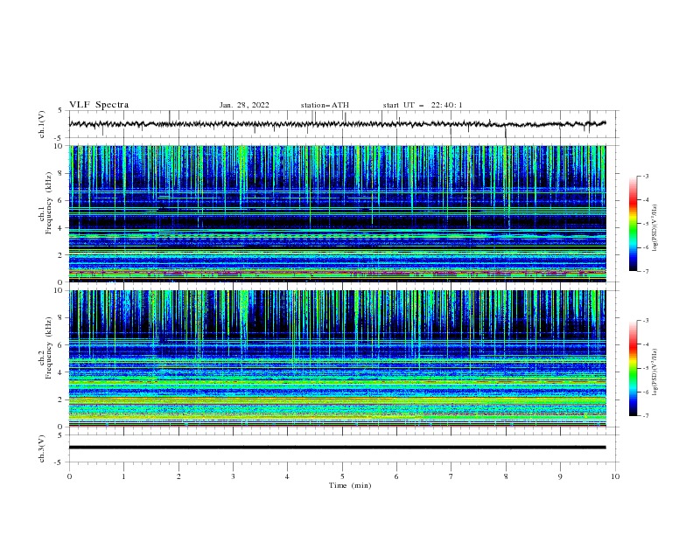This screenshot has height=535, width=693.
Task: Click the time axis tick label "6"
Action: (396, 476)
